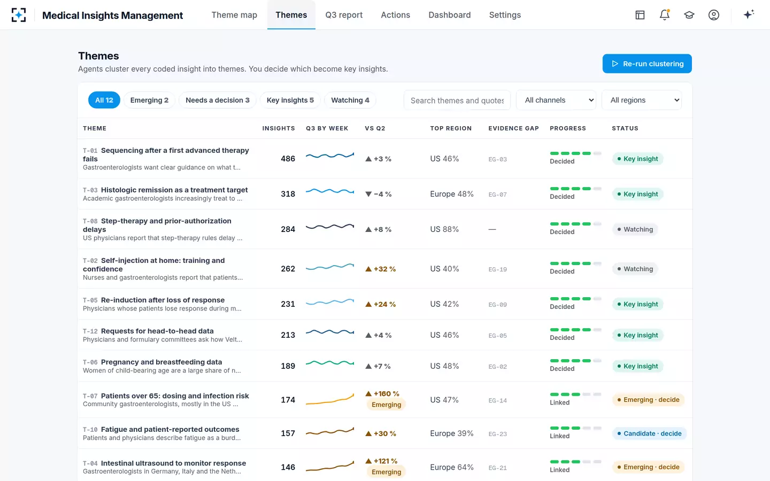Click the Key insight badge for T-12
Viewport: 770px width, 481px height.
point(638,335)
